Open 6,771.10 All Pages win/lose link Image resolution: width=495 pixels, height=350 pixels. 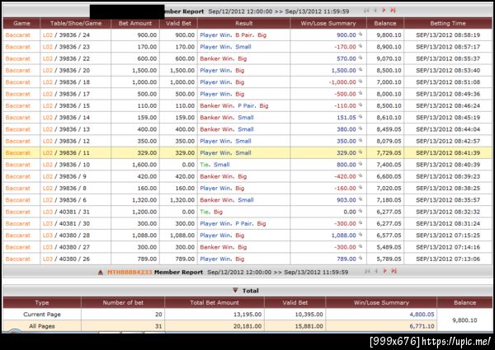[422, 326]
